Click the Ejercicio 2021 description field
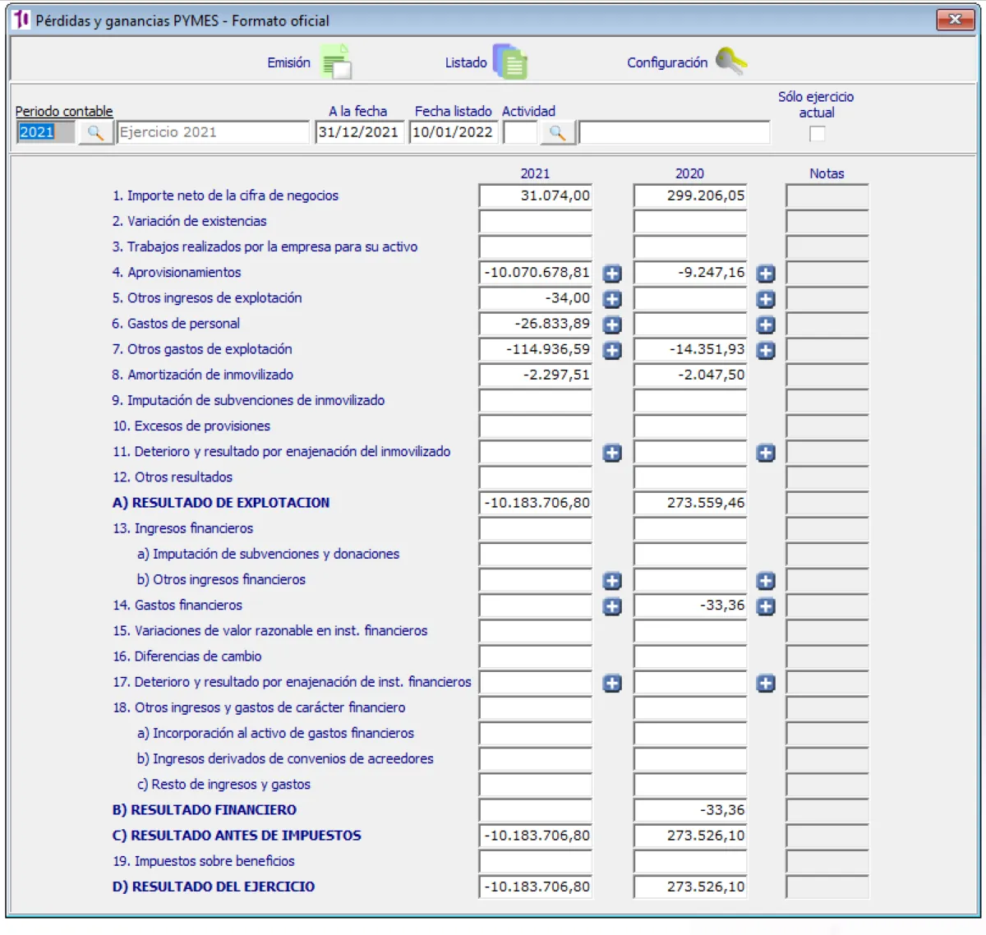986x935 pixels. tap(213, 132)
